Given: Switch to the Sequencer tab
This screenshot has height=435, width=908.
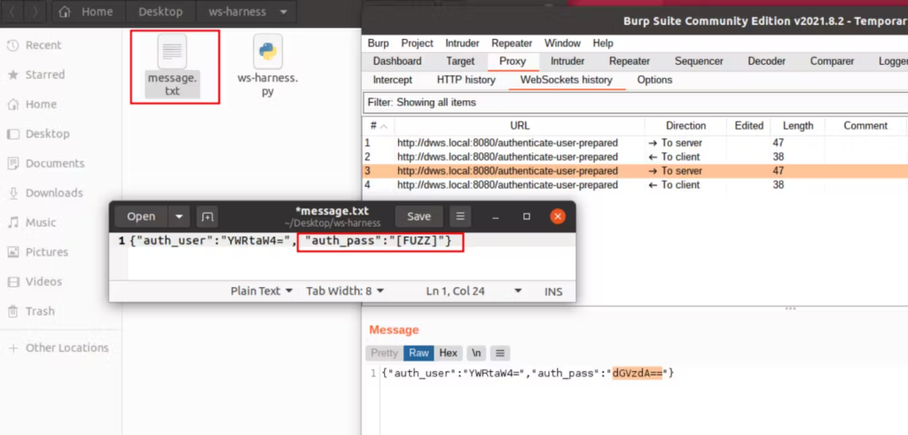Looking at the screenshot, I should pos(699,61).
